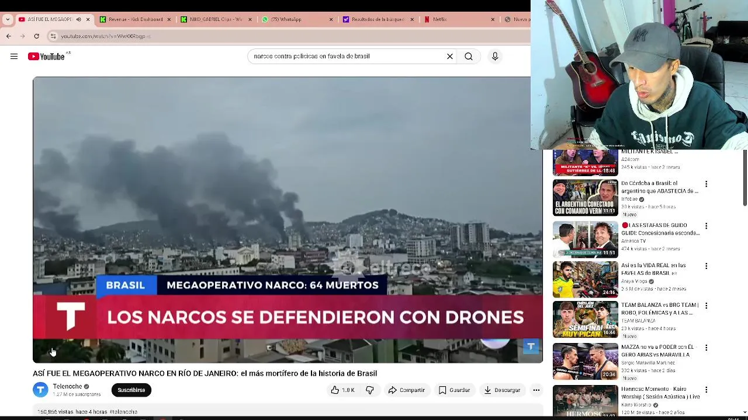Close the Netflix tab

(493, 19)
